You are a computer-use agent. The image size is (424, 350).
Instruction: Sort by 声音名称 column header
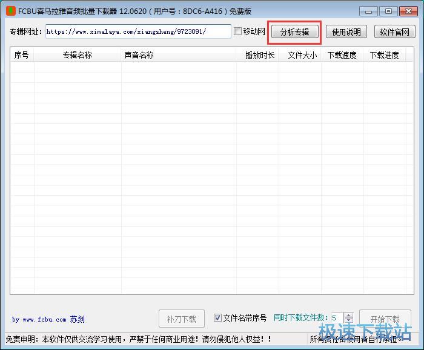(179, 55)
